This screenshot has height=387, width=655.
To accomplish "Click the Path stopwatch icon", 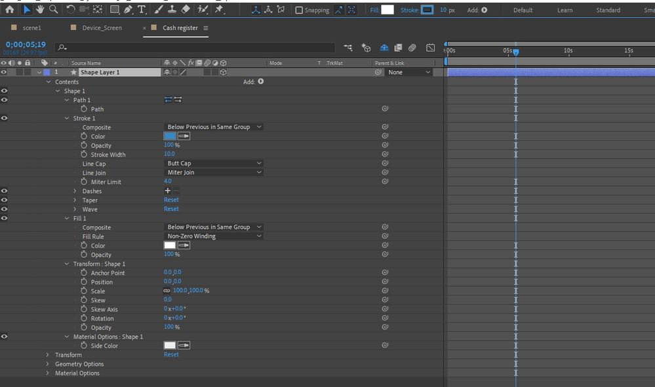I will 84,109.
